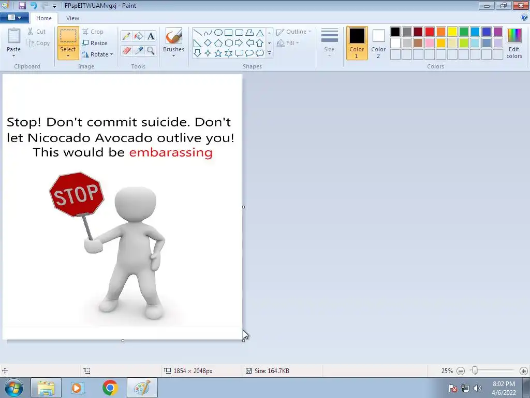Choose the Left arrow shape

tap(249, 43)
